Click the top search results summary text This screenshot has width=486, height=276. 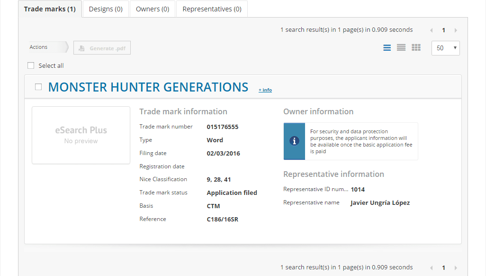coord(347,30)
